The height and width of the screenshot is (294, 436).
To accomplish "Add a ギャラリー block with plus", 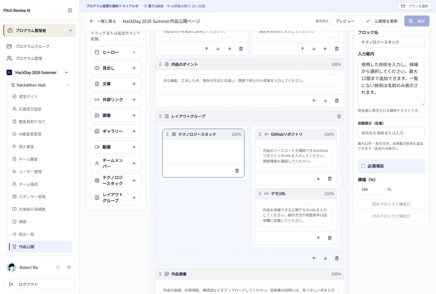I will 134,131.
